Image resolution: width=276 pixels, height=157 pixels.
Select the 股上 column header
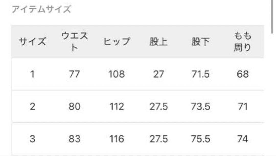point(158,42)
